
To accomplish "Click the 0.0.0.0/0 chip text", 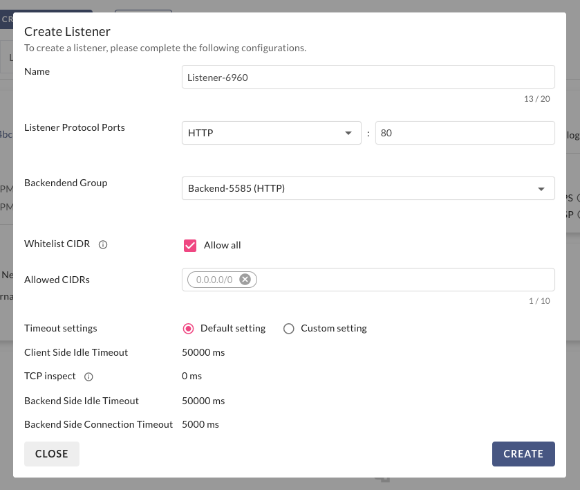I will pyautogui.click(x=216, y=280).
